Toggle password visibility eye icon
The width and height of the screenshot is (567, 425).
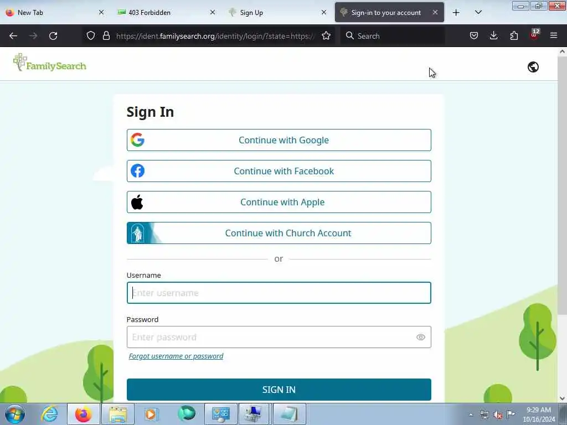[x=421, y=337]
